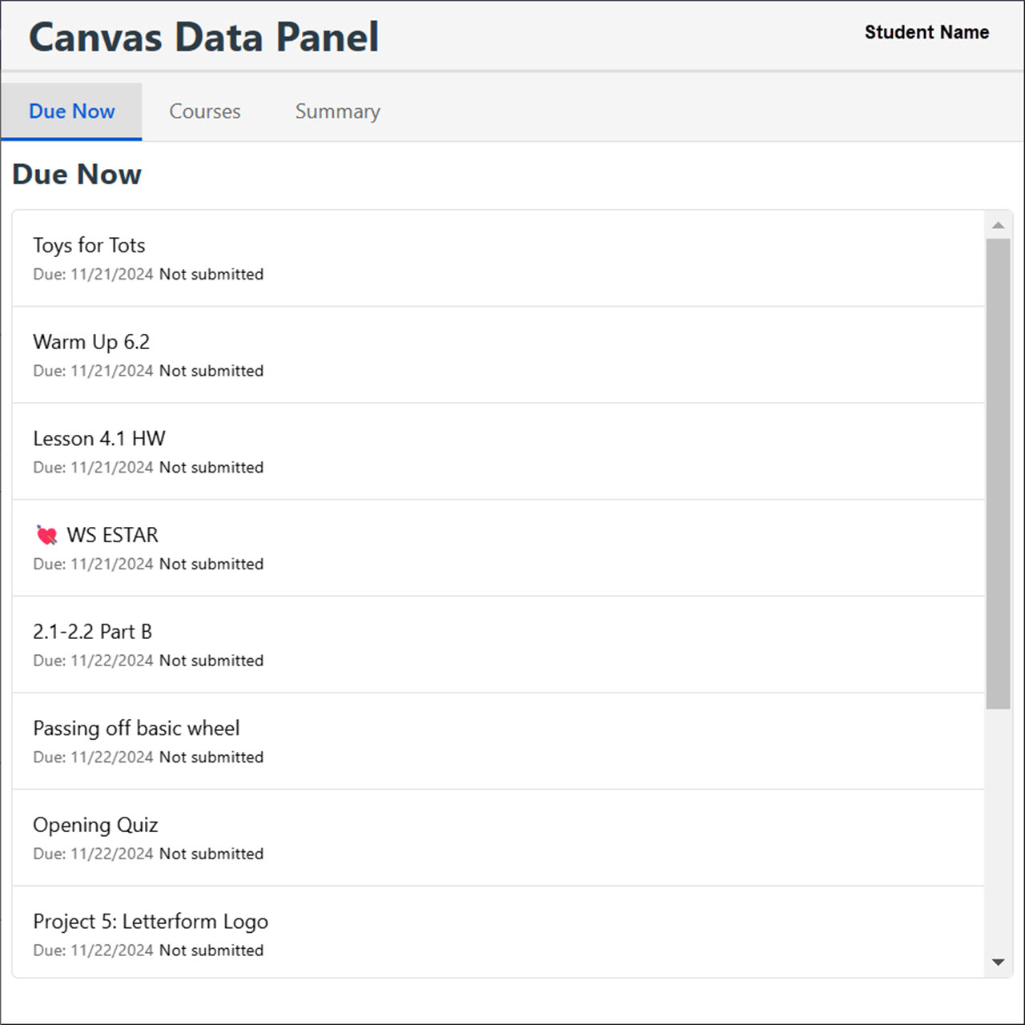
Task: Open the Opening Quiz assignment
Action: [498, 838]
